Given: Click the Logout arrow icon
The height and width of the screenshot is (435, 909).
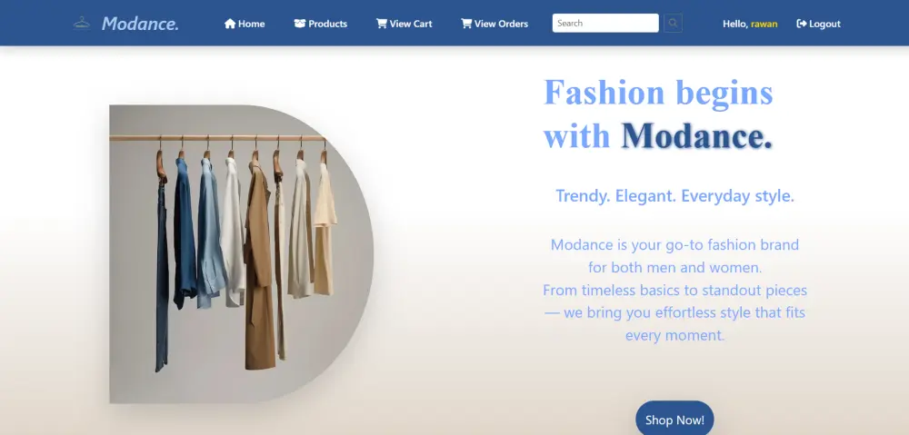Looking at the screenshot, I should (x=802, y=24).
